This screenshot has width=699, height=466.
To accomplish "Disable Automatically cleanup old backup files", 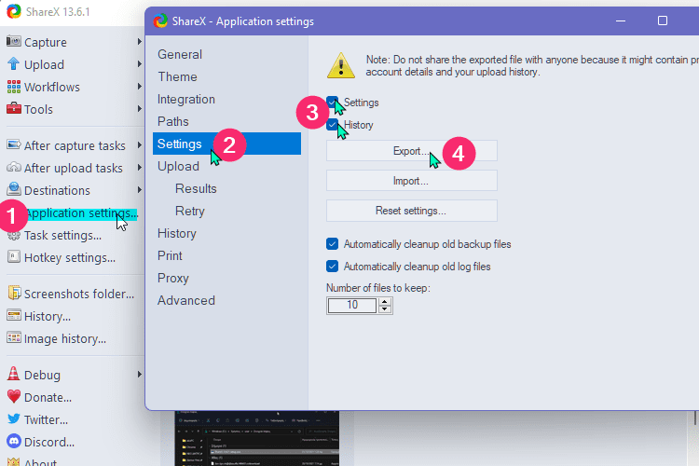I will tap(332, 244).
